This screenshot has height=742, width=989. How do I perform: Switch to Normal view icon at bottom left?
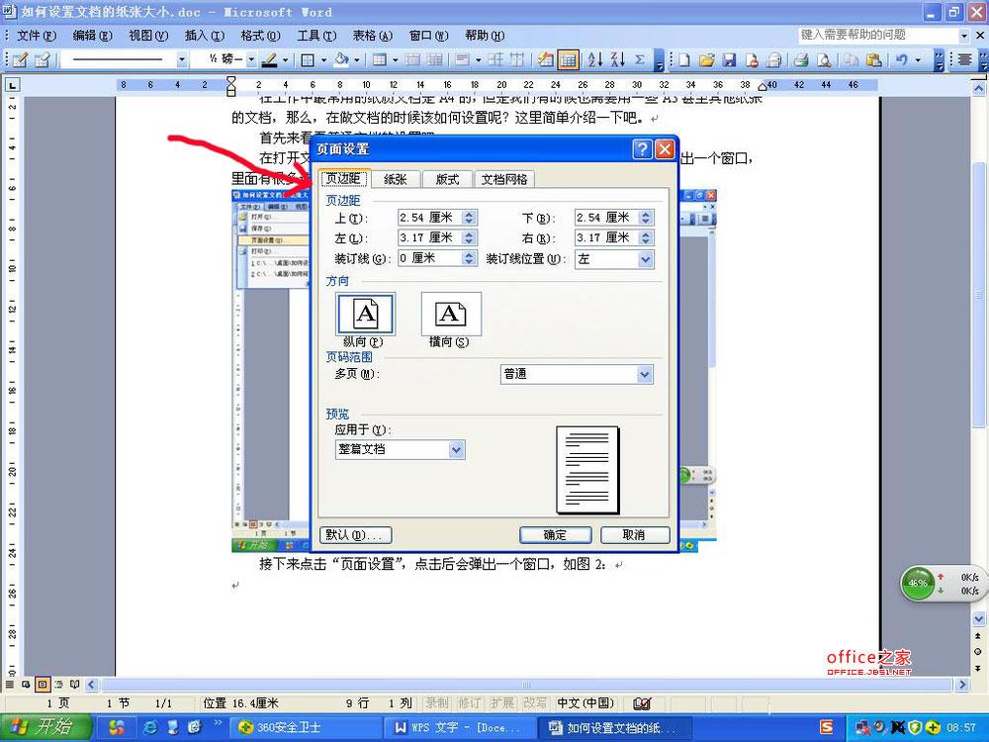[10, 684]
